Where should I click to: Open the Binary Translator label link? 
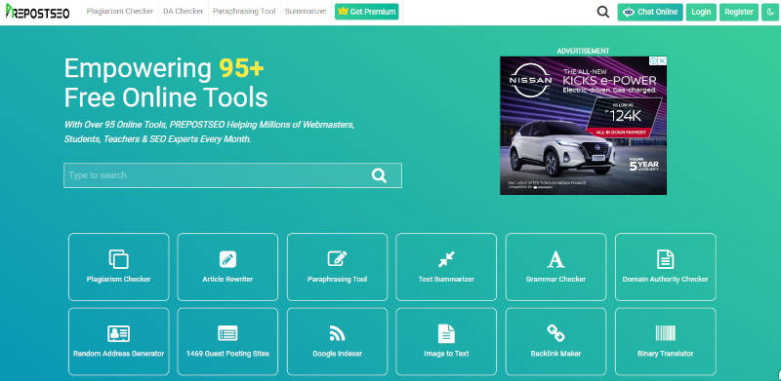tap(666, 354)
